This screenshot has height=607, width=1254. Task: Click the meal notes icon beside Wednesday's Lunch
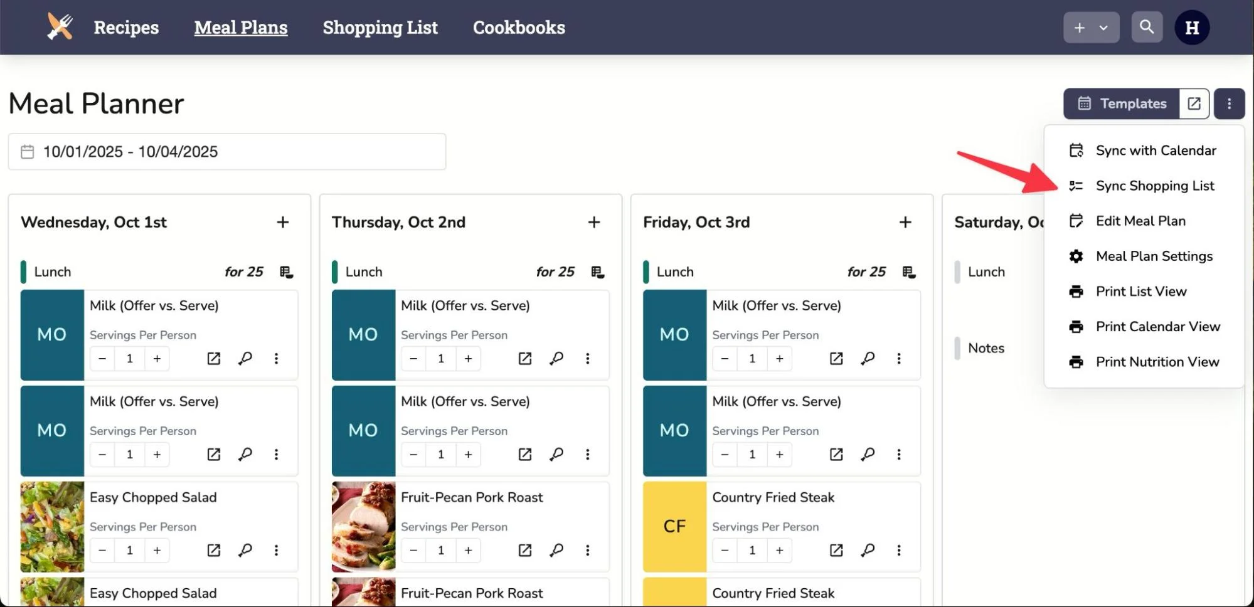[x=286, y=272]
